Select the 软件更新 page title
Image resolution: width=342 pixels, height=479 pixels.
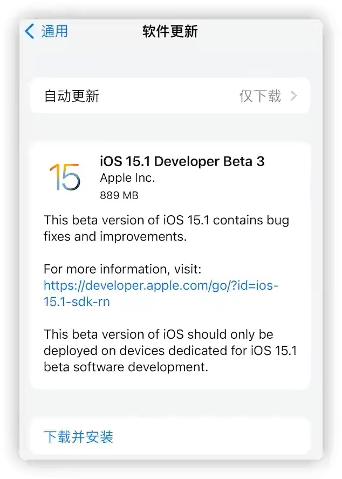click(x=170, y=32)
